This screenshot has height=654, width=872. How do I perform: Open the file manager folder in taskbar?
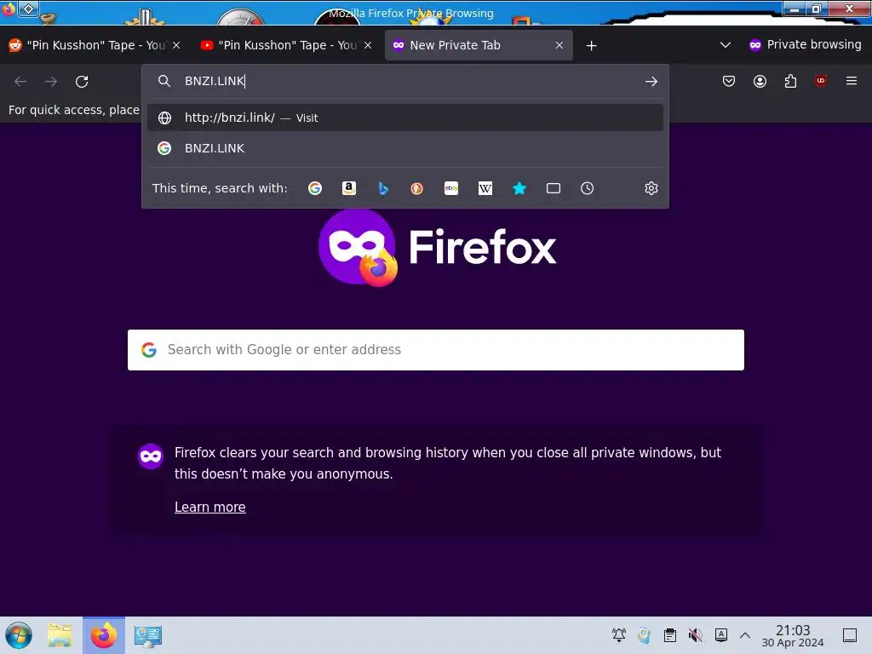pyautogui.click(x=60, y=635)
